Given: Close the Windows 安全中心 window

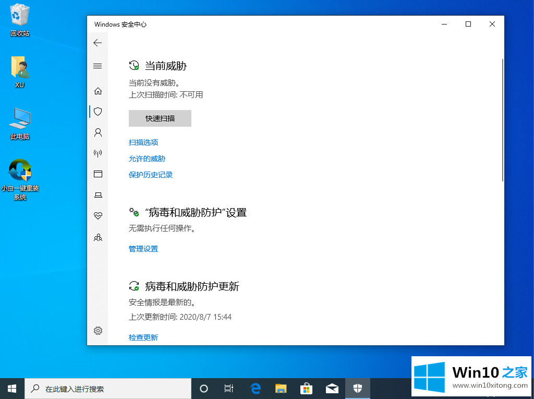Looking at the screenshot, I should [x=492, y=24].
